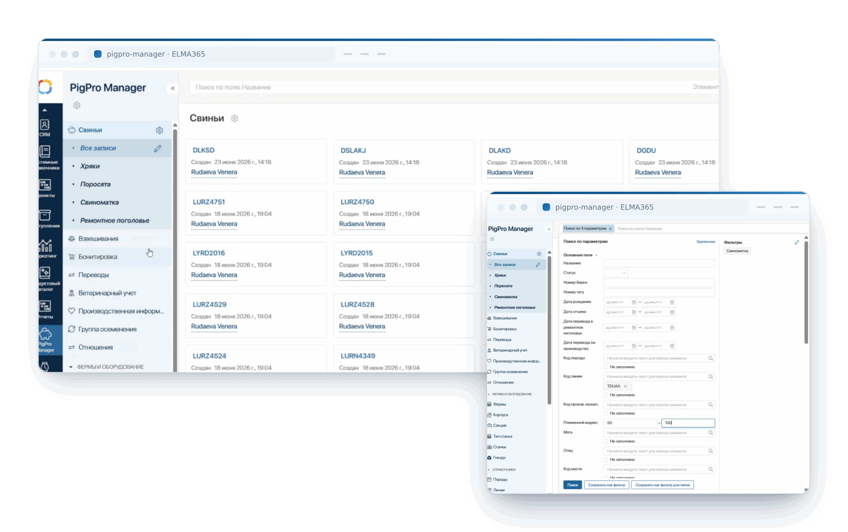The height and width of the screenshot is (532, 848).
Task: Open Rudaeva Venera link on the LURZ4751 card
Action: [214, 224]
